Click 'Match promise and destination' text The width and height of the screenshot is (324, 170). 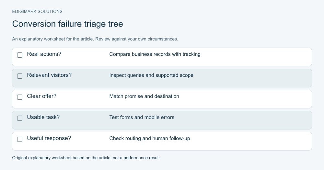pyautogui.click(x=144, y=96)
